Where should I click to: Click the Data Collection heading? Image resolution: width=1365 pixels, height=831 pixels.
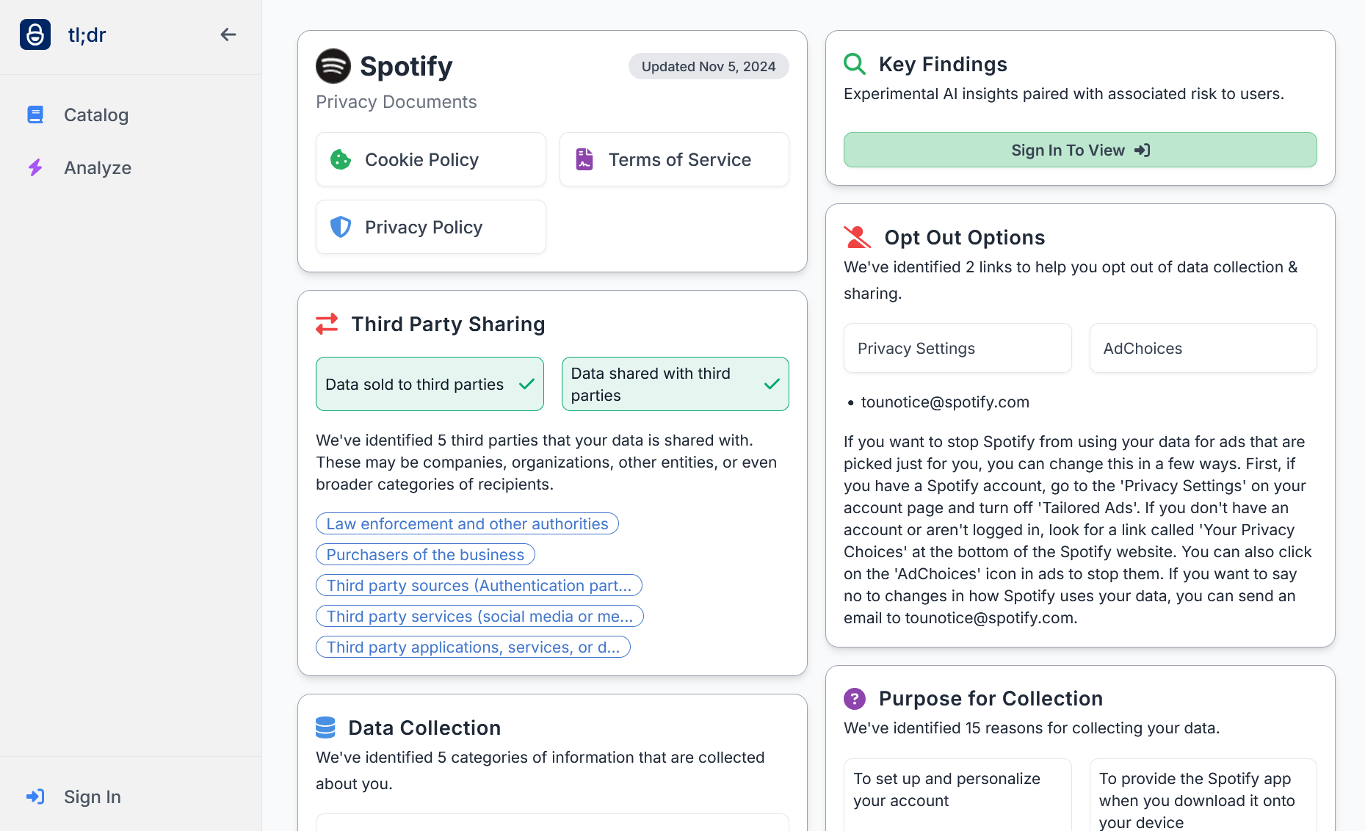coord(424,727)
